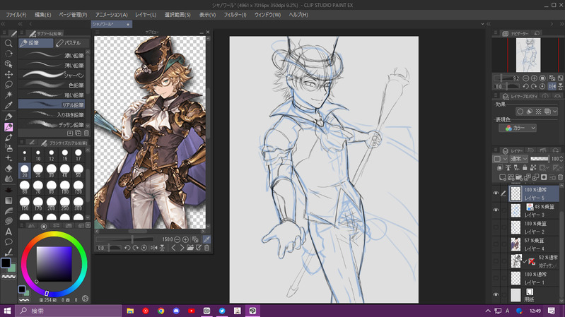The image size is (565, 317).
Task: Select the Eyedropper tool in the toolbar
Action: [x=8, y=105]
